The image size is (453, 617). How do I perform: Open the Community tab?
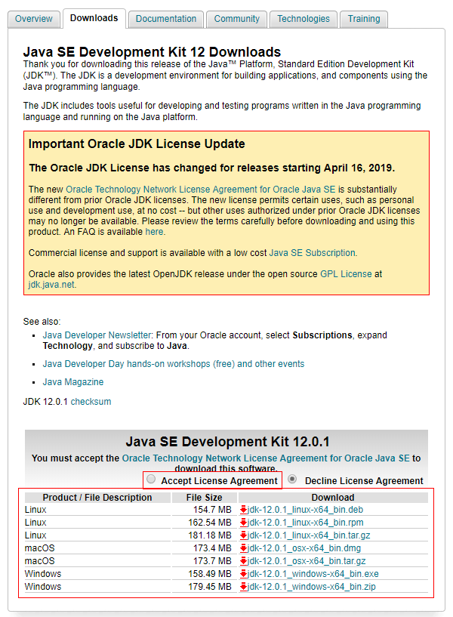point(237,19)
